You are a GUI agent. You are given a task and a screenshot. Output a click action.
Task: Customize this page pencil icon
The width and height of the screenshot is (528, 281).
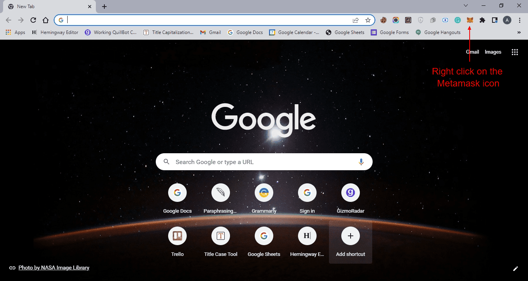click(515, 269)
